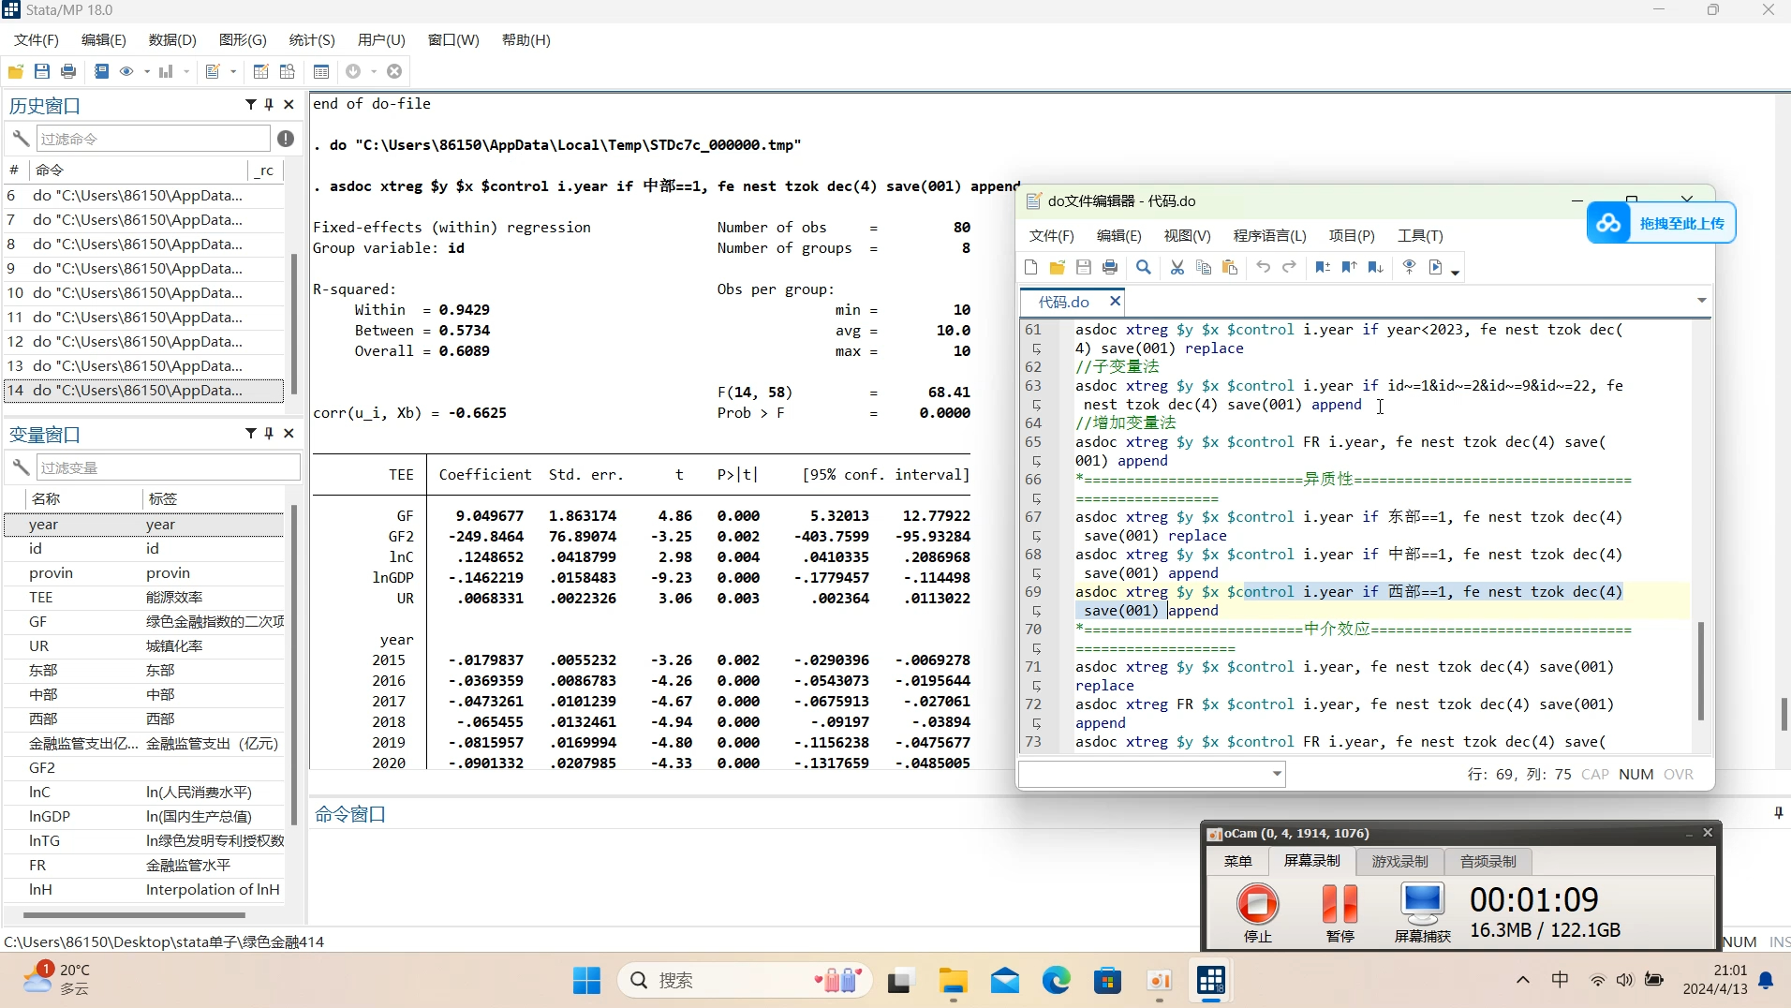This screenshot has width=1791, height=1008.
Task: Toggle bookmark icon in the do-file editor toolbar
Action: coord(1323,267)
